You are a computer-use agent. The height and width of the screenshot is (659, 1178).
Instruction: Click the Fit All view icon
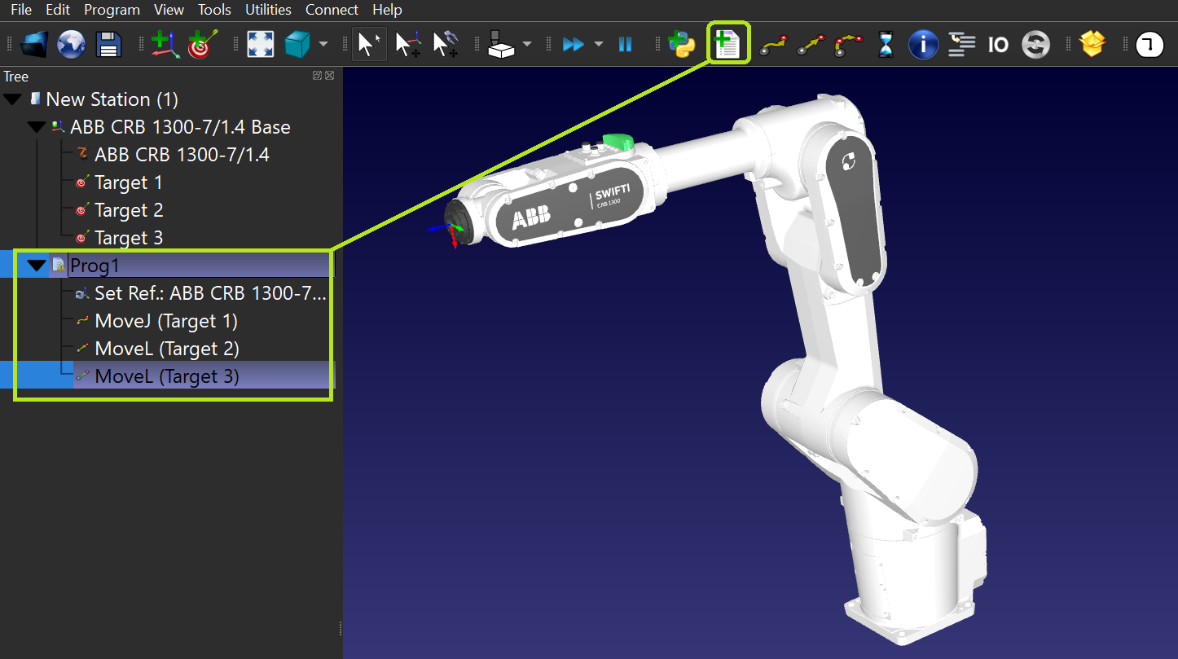point(261,44)
